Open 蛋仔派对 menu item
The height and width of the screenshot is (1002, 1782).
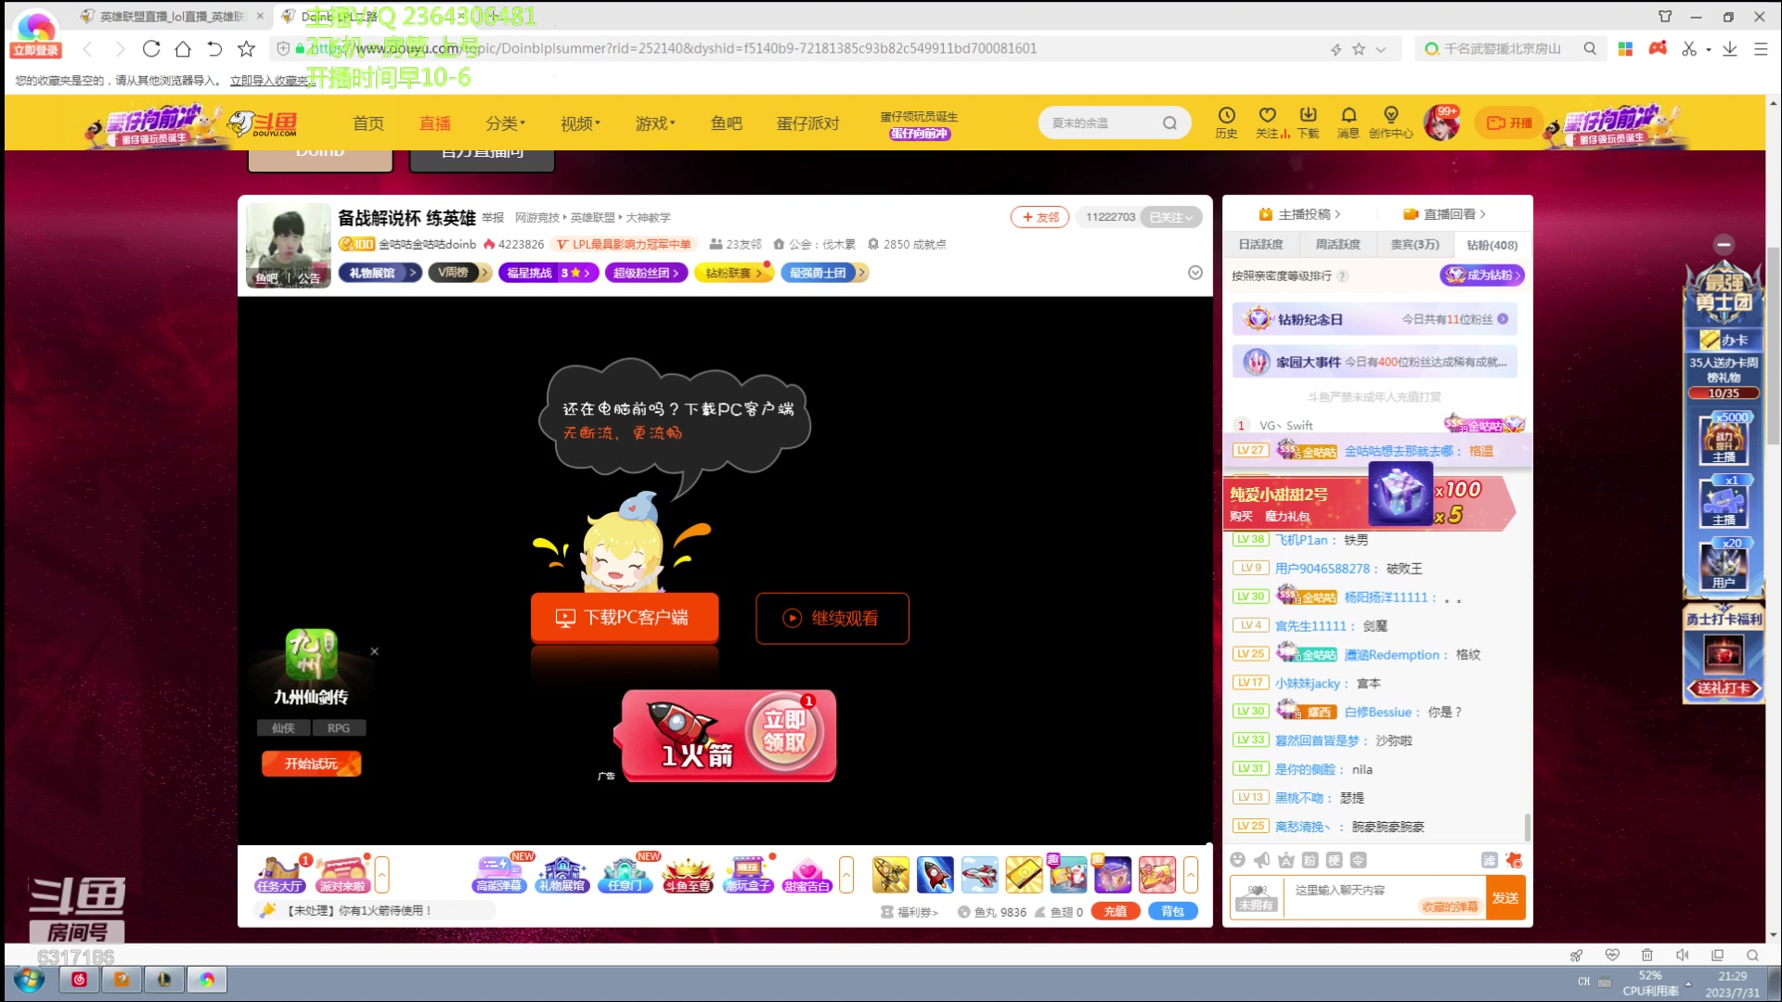(x=807, y=123)
